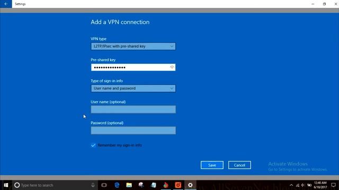Open the Action Center notifications icon

tap(333, 185)
